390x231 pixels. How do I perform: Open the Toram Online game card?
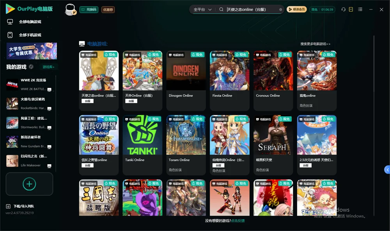186,145
